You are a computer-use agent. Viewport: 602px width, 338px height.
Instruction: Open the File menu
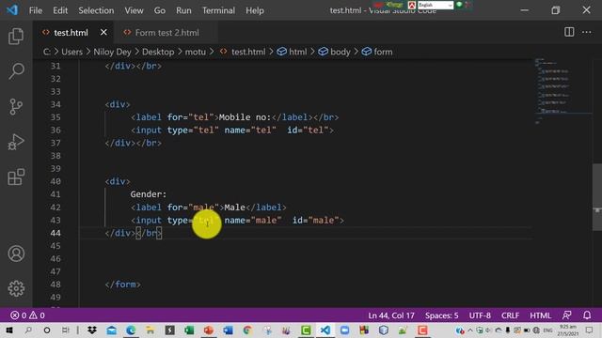coord(36,10)
